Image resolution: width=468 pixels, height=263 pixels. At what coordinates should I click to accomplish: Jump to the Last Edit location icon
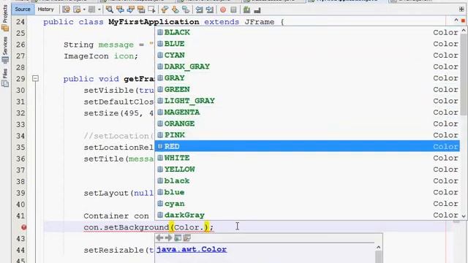[66, 9]
